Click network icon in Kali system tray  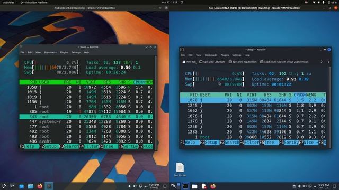coord(310,186)
